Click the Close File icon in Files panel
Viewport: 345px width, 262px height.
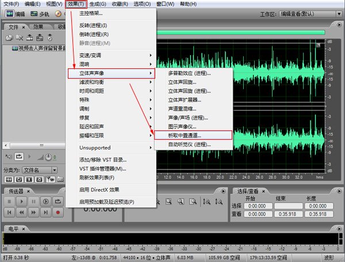coord(20,38)
